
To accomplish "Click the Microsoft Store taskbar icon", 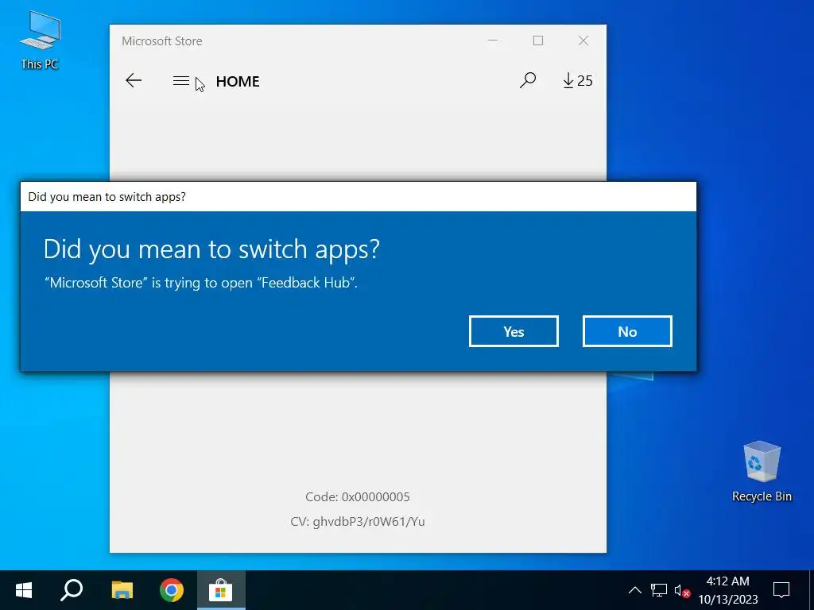I will [x=221, y=590].
